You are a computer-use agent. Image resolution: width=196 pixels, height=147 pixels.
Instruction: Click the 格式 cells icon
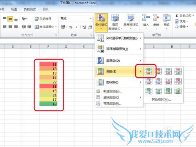(167, 18)
